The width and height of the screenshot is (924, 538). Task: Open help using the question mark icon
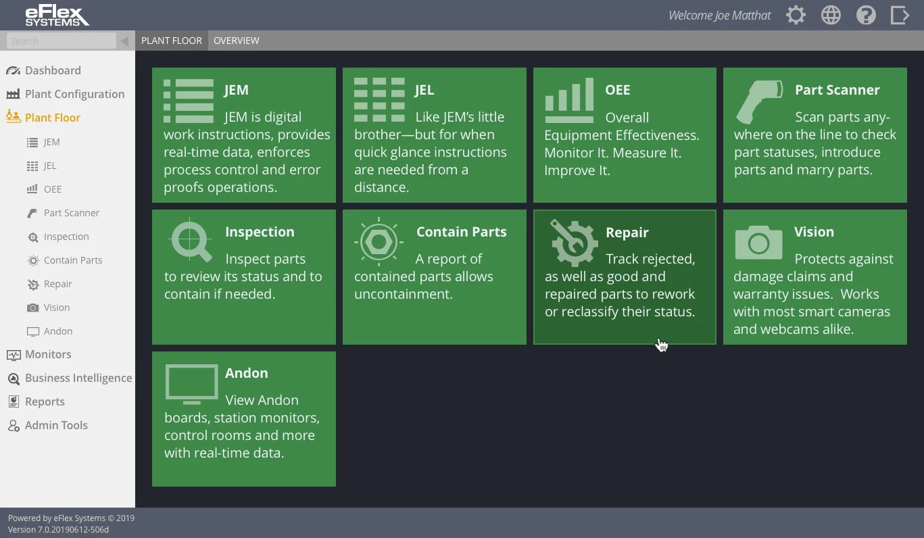866,14
